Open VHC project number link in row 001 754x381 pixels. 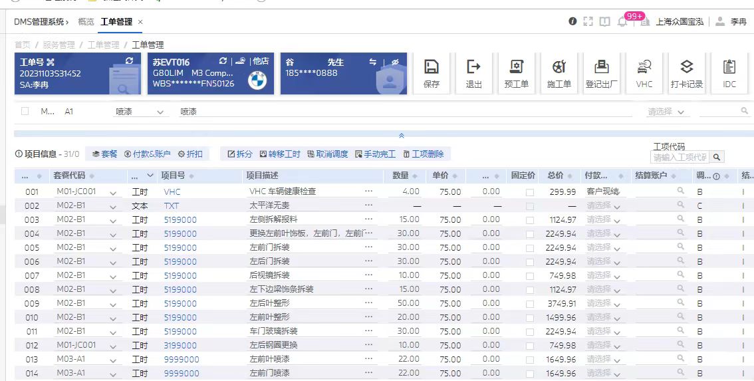172,192
